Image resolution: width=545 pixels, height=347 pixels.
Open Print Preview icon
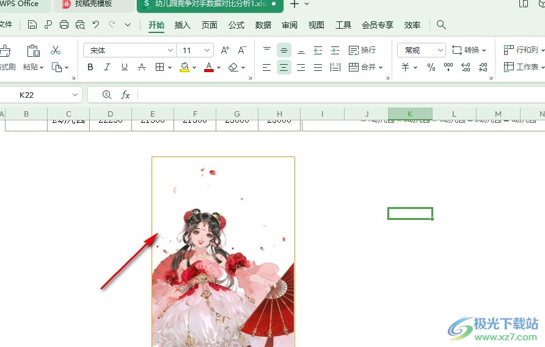[80, 24]
